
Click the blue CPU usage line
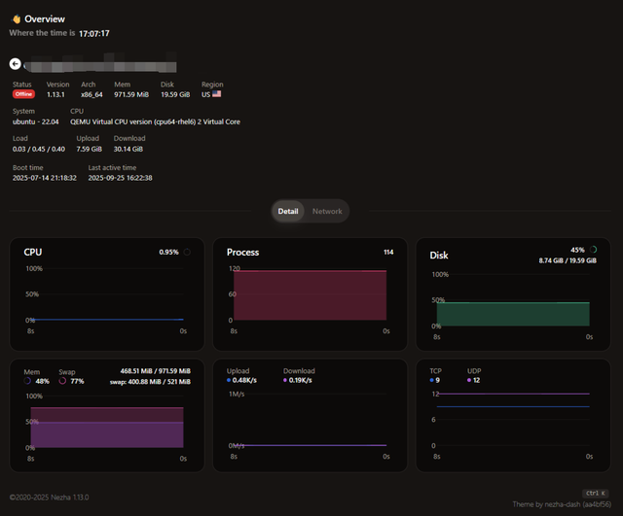pyautogui.click(x=107, y=320)
